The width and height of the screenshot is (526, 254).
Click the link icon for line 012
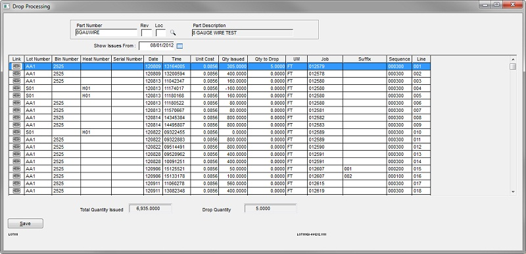(16, 147)
